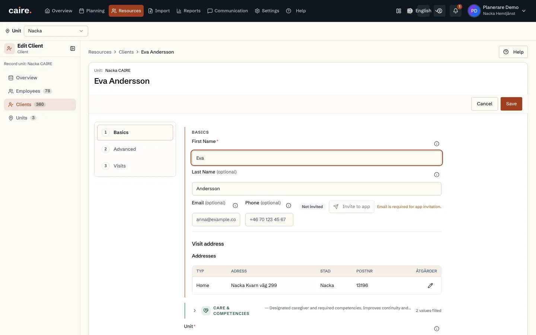Open Units in the sidebar
Image resolution: width=536 pixels, height=335 pixels.
pos(40,118)
